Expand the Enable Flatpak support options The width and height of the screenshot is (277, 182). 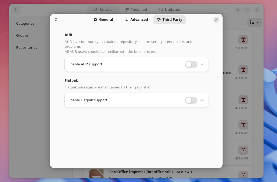pyautogui.click(x=202, y=100)
